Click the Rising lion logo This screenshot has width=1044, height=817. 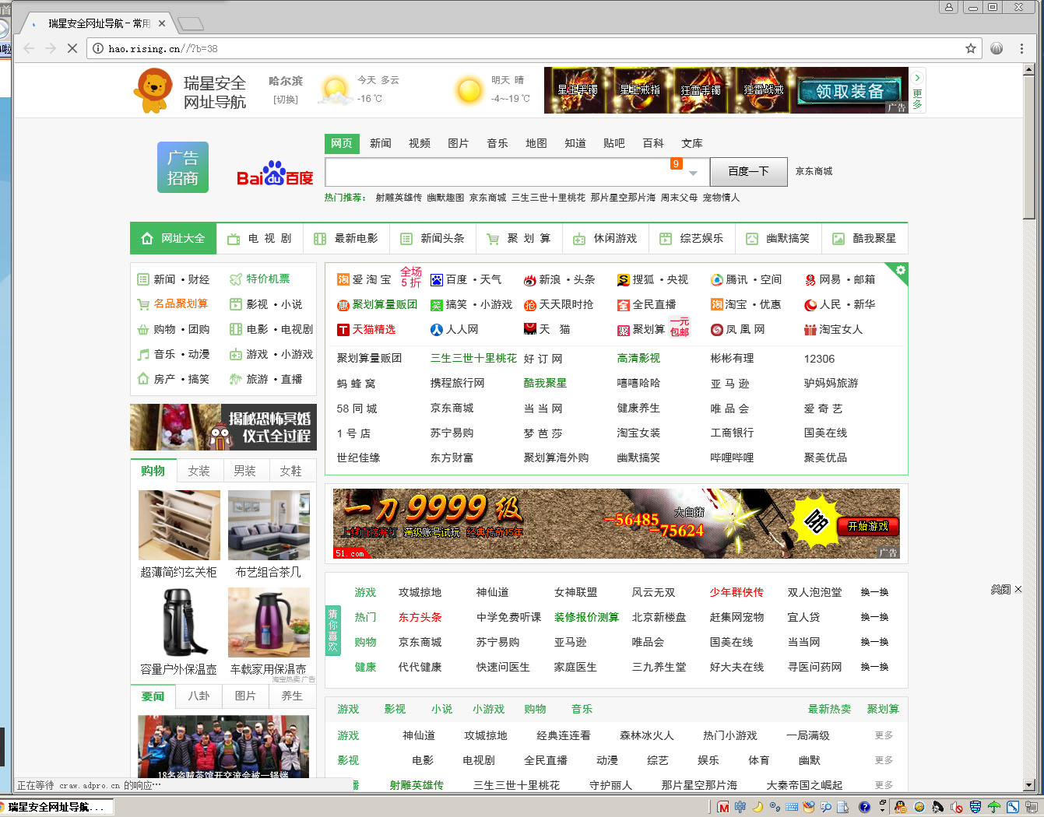tap(153, 90)
